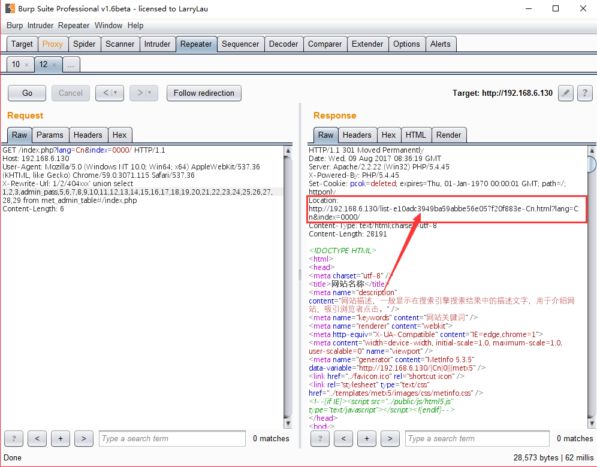Viewport: 597px width, 467px height.
Task: Click the Follow redirection button
Action: coord(204,93)
